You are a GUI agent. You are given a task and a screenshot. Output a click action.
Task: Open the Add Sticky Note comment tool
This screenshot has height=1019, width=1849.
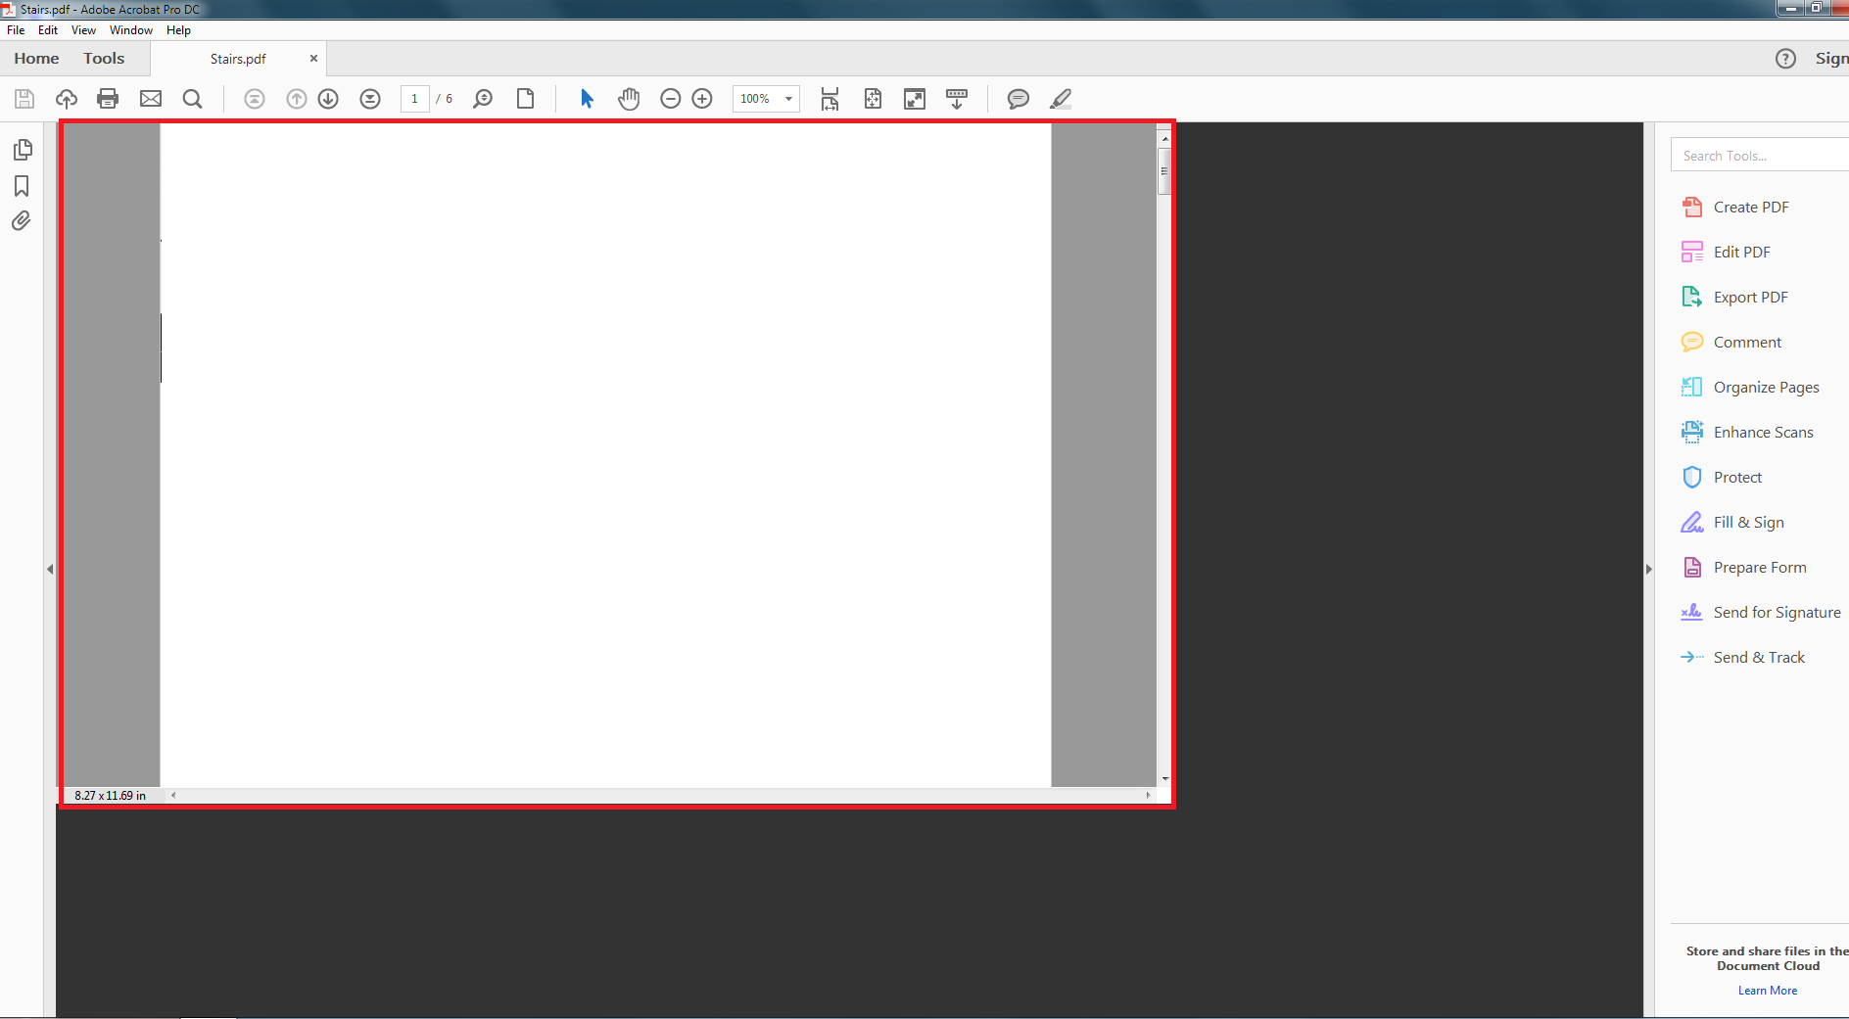click(x=1019, y=98)
